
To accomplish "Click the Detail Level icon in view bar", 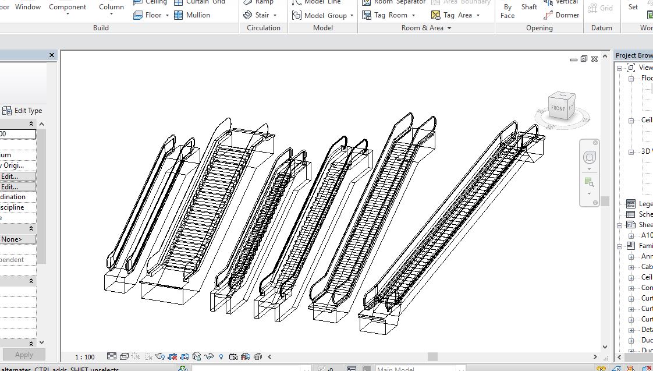I will [x=111, y=356].
